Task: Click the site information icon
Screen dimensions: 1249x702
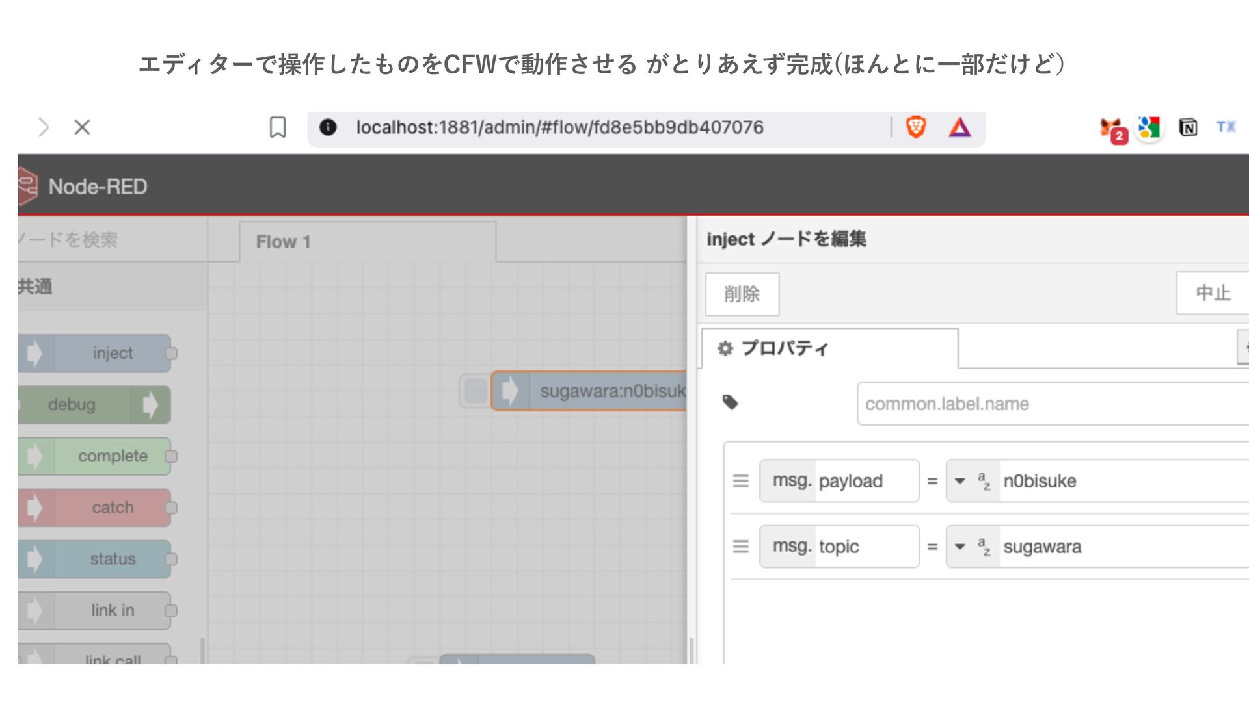Action: pos(328,127)
